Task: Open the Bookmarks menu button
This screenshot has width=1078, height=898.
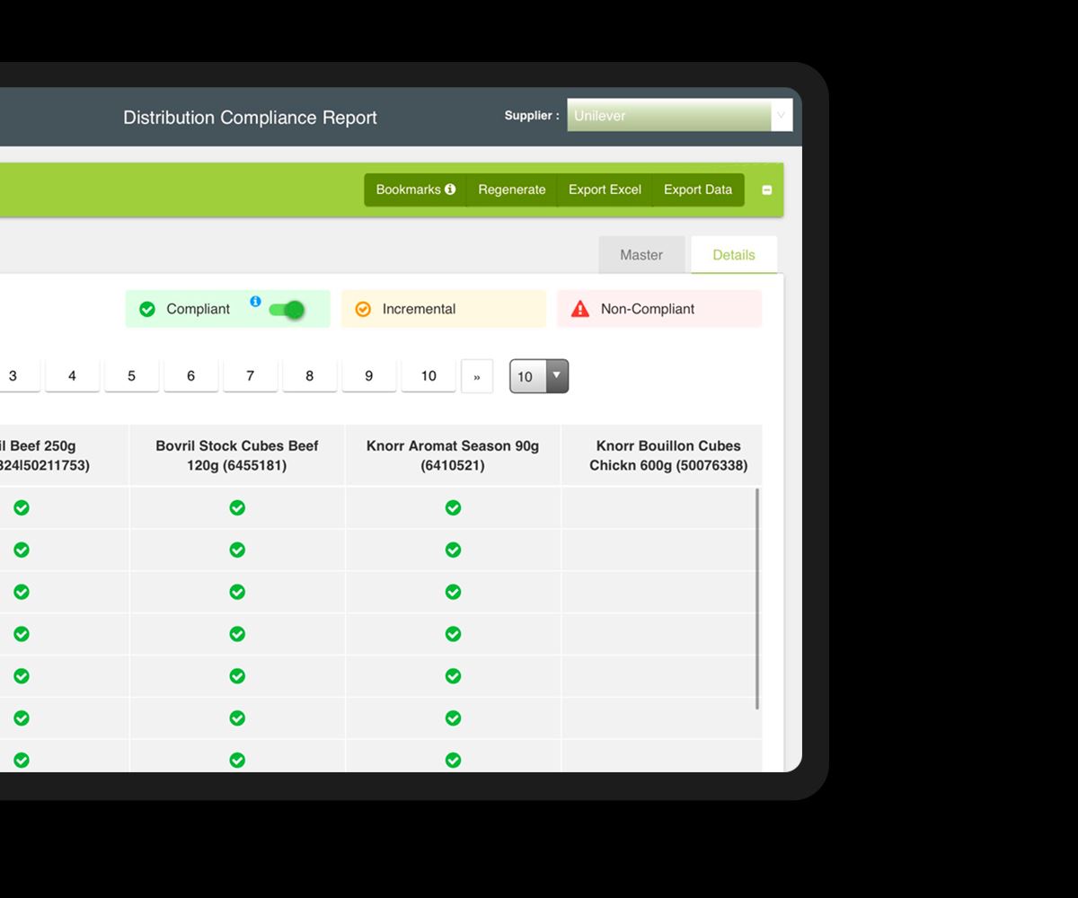Action: click(x=409, y=189)
